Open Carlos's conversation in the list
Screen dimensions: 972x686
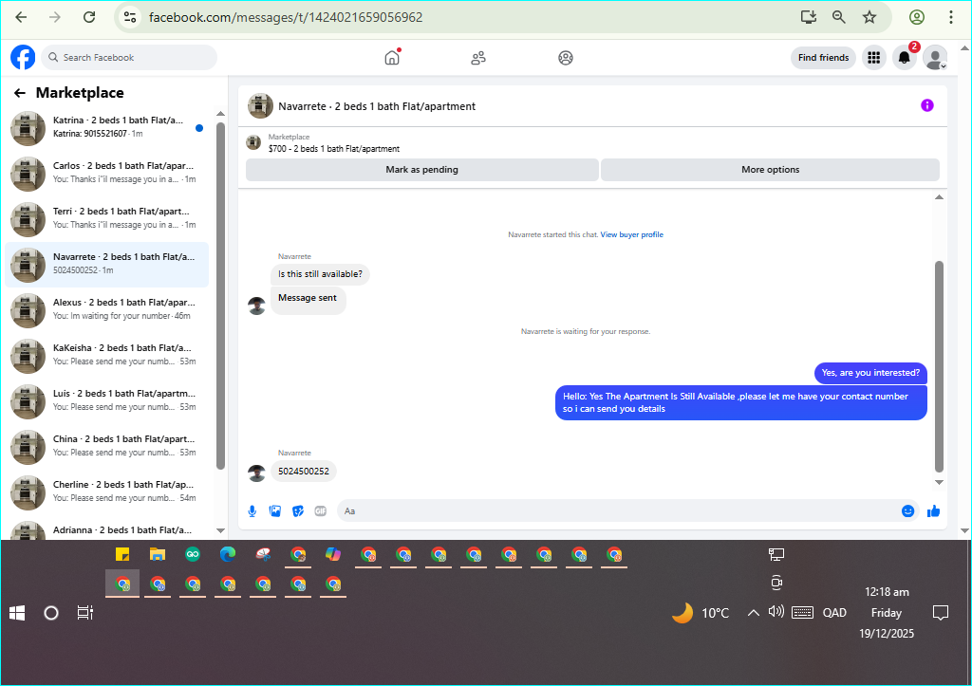click(x=106, y=175)
